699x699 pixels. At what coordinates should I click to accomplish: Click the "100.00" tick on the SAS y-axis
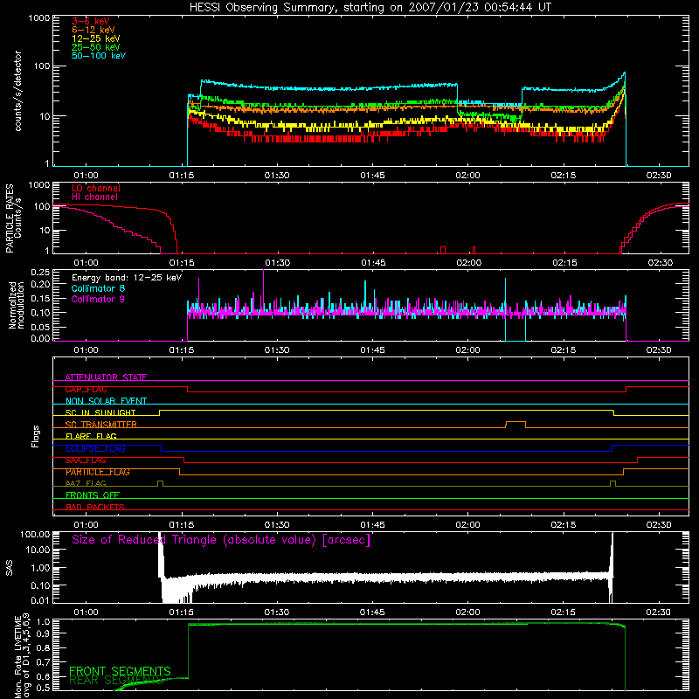click(x=35, y=534)
